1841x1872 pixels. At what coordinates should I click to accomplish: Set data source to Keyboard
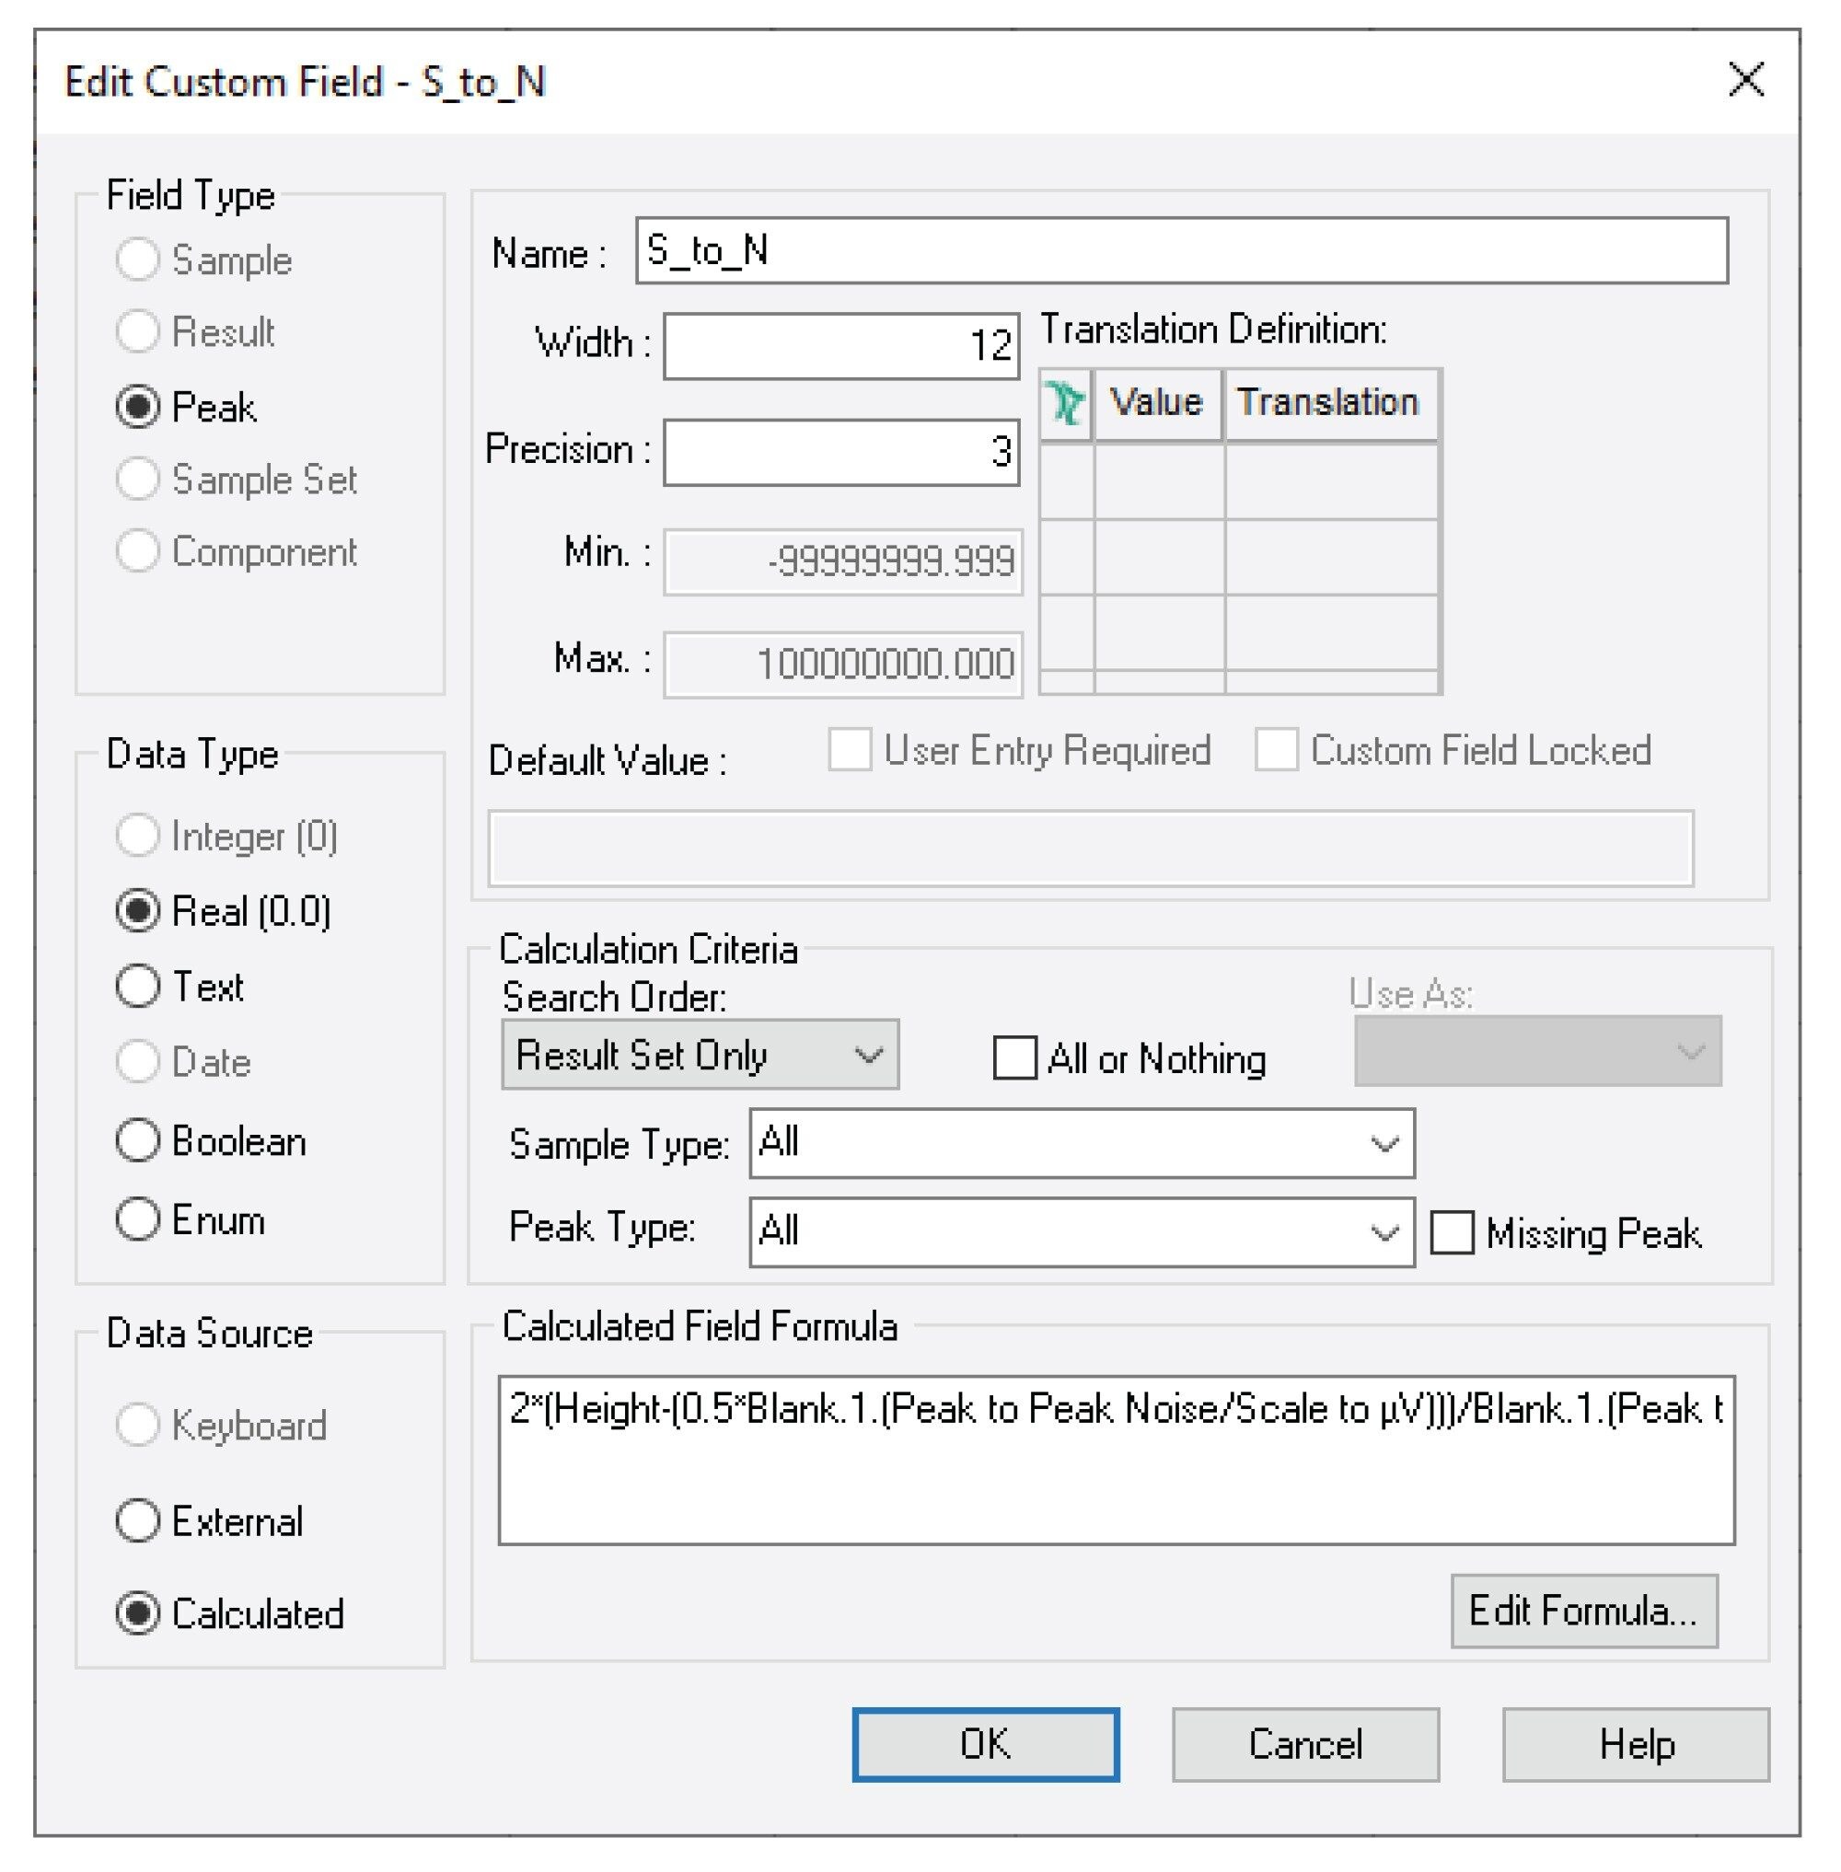pos(137,1425)
